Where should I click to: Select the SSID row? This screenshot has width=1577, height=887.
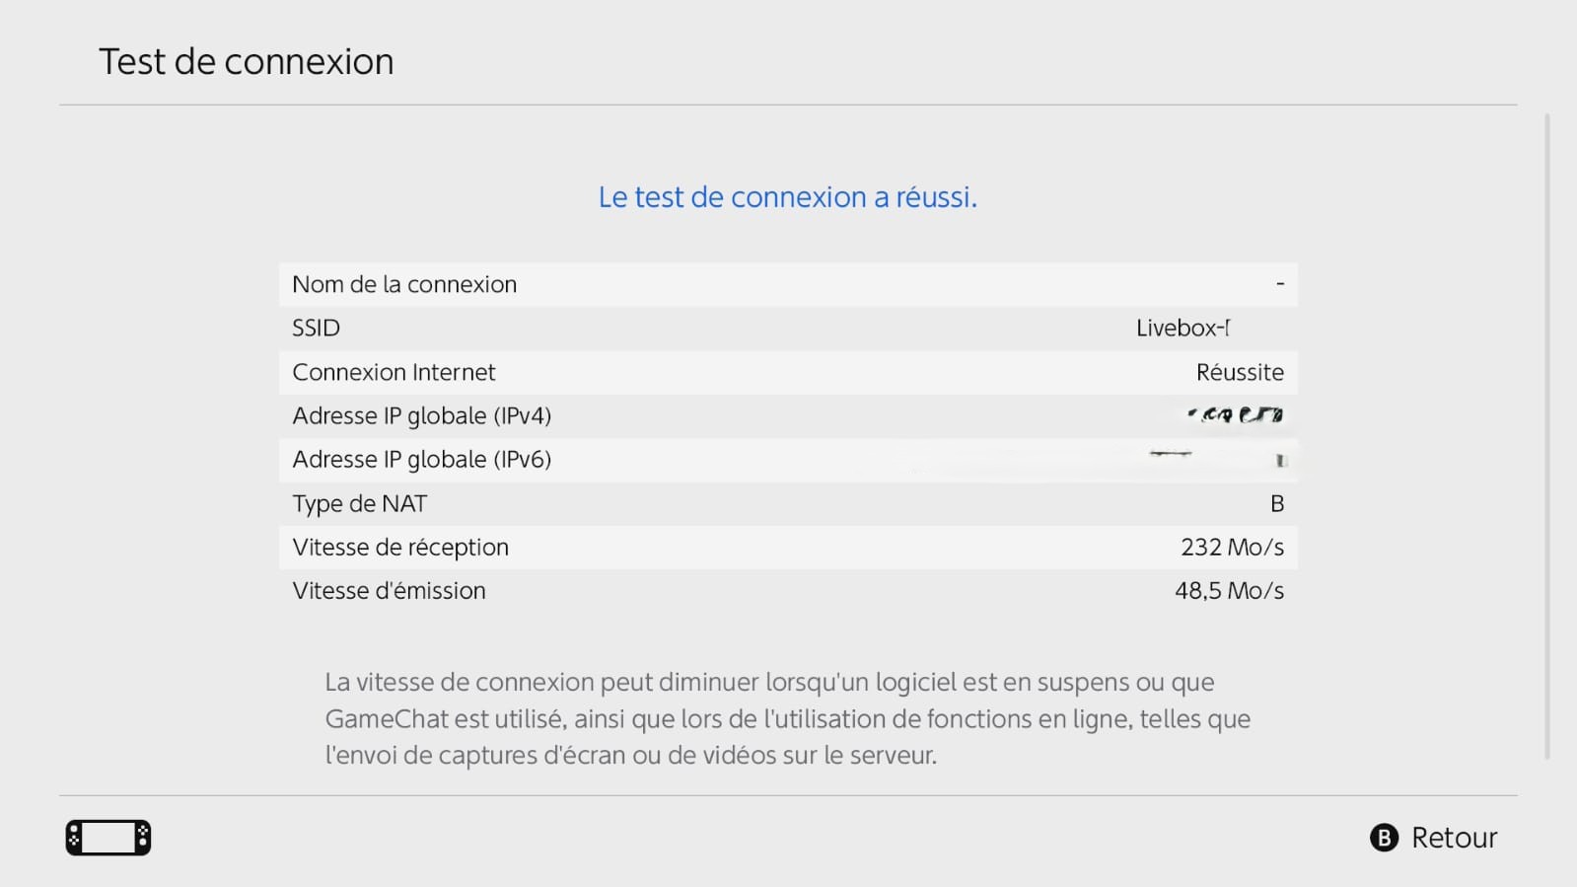(x=788, y=328)
